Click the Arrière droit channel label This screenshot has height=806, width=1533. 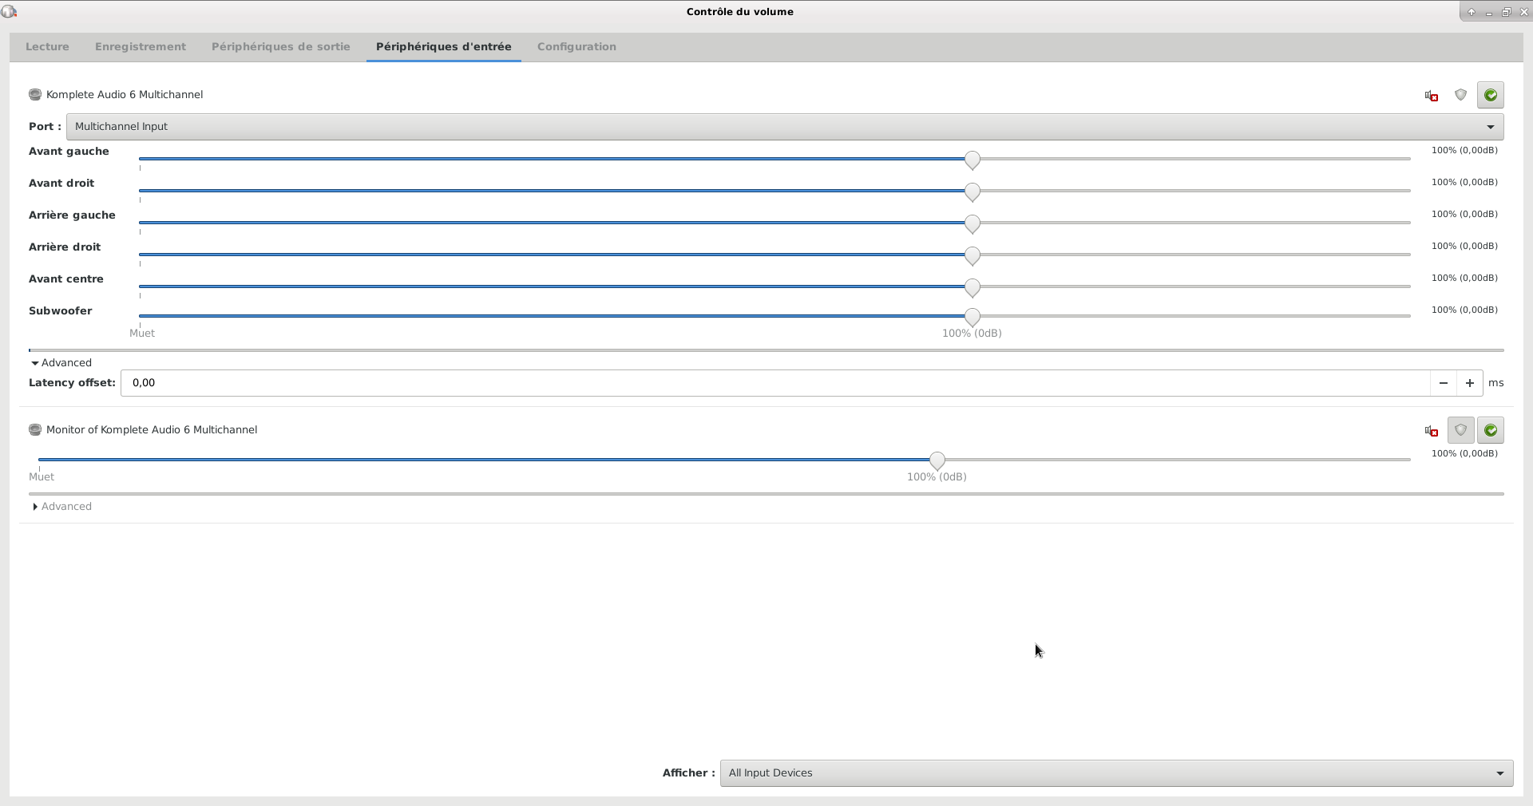click(65, 247)
